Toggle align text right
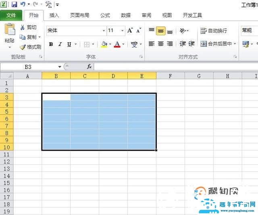The height and width of the screenshot is (215, 258). tap(170, 44)
